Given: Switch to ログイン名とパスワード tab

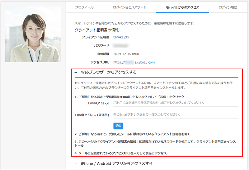Looking at the screenshot, I should 129,7.
